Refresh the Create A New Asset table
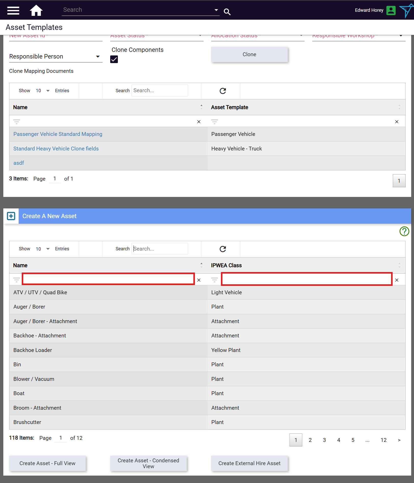Image resolution: width=414 pixels, height=483 pixels. [223, 249]
